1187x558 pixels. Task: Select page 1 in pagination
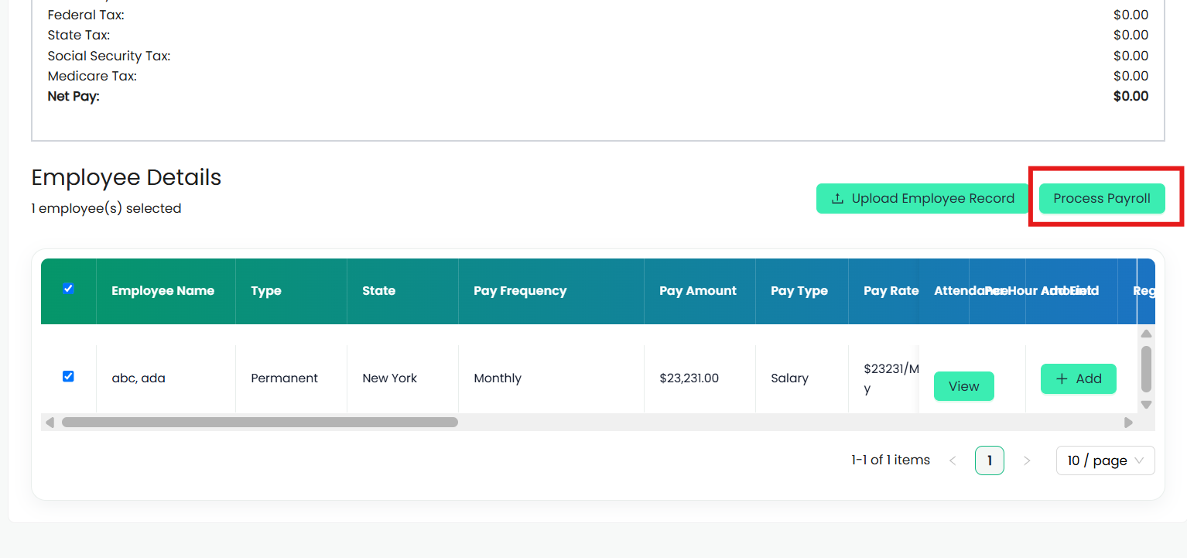(989, 460)
